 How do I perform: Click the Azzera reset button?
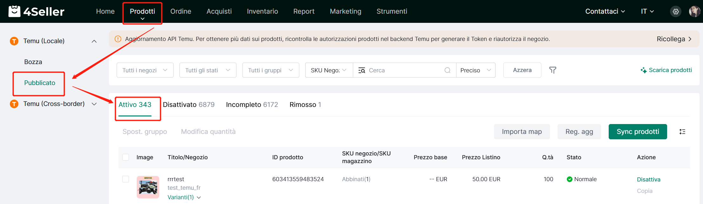[522, 70]
